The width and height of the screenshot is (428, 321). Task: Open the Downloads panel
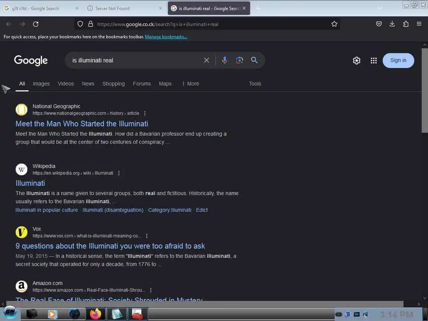click(392, 24)
